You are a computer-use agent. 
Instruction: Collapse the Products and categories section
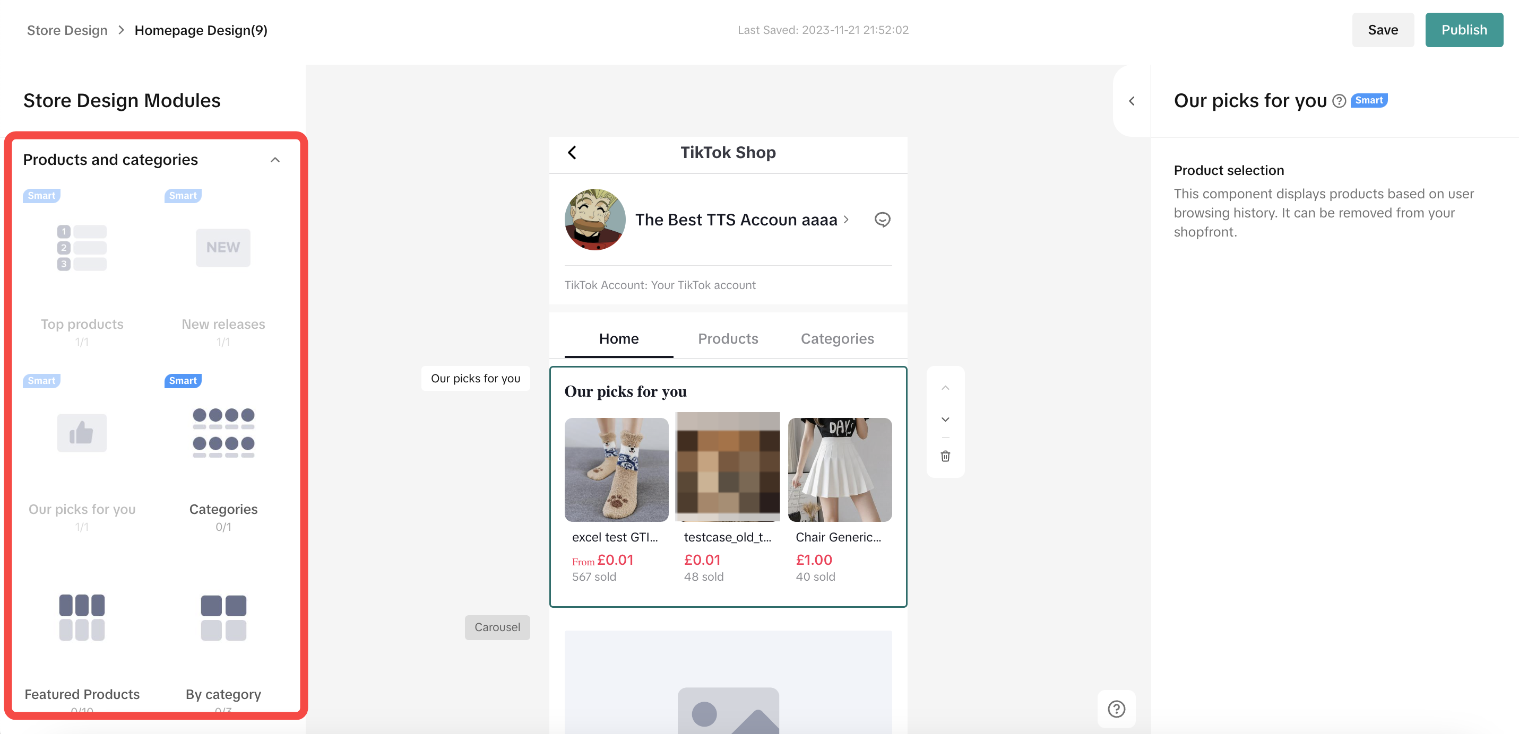[275, 160]
